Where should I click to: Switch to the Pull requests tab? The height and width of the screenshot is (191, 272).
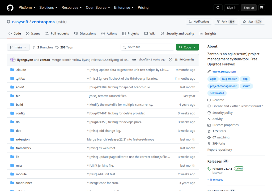(57, 34)
